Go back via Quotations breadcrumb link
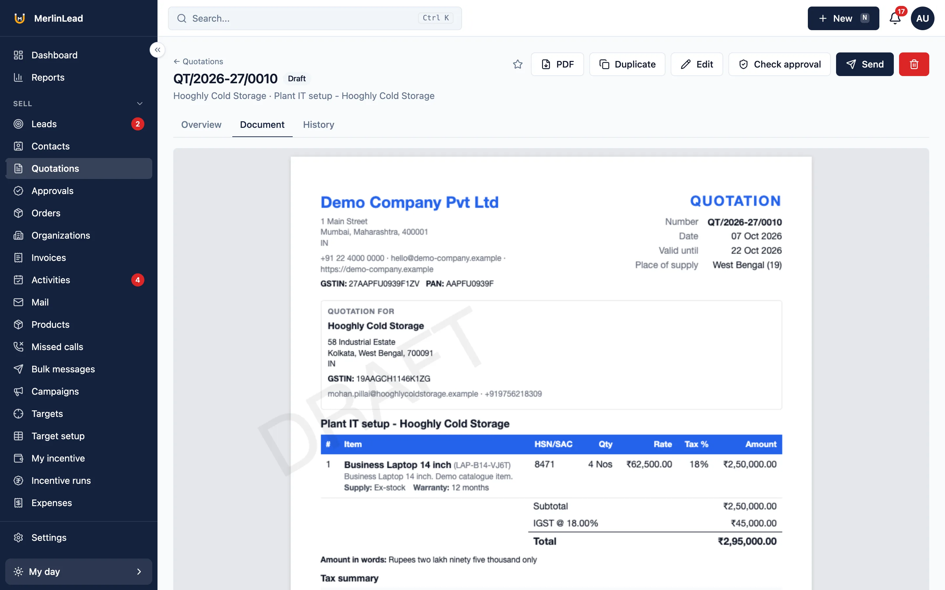 (199, 61)
